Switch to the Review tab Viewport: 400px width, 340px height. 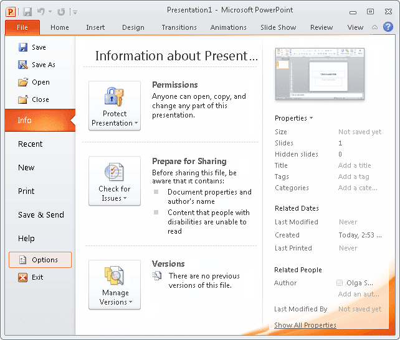click(x=321, y=27)
